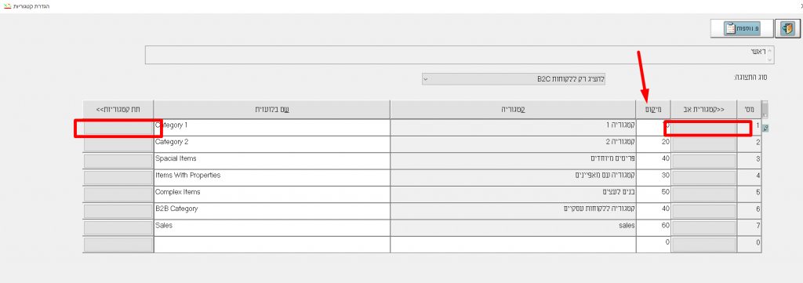The image size is (803, 283).
Task: Select the position field showing 60
Action: [x=653, y=227]
